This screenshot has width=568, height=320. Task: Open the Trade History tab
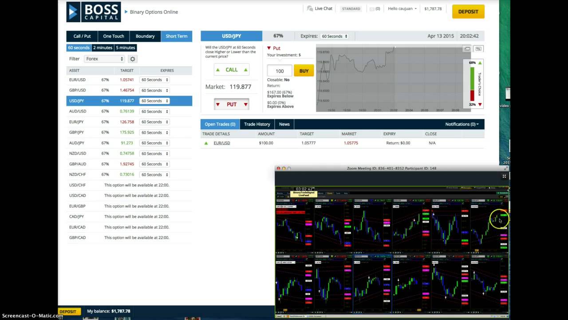[x=257, y=124]
